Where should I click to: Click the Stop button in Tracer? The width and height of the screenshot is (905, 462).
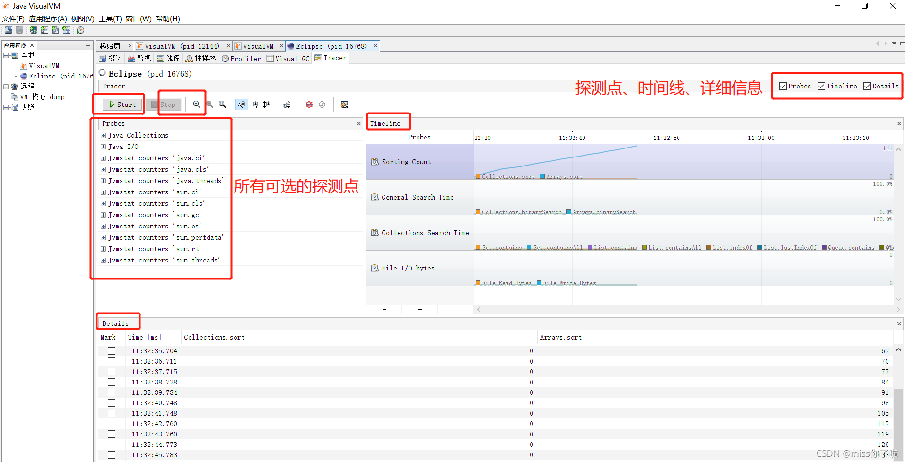tap(168, 105)
